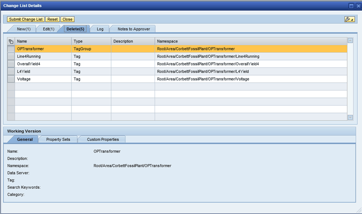Click the table scroll-down arrow

pos(350,117)
